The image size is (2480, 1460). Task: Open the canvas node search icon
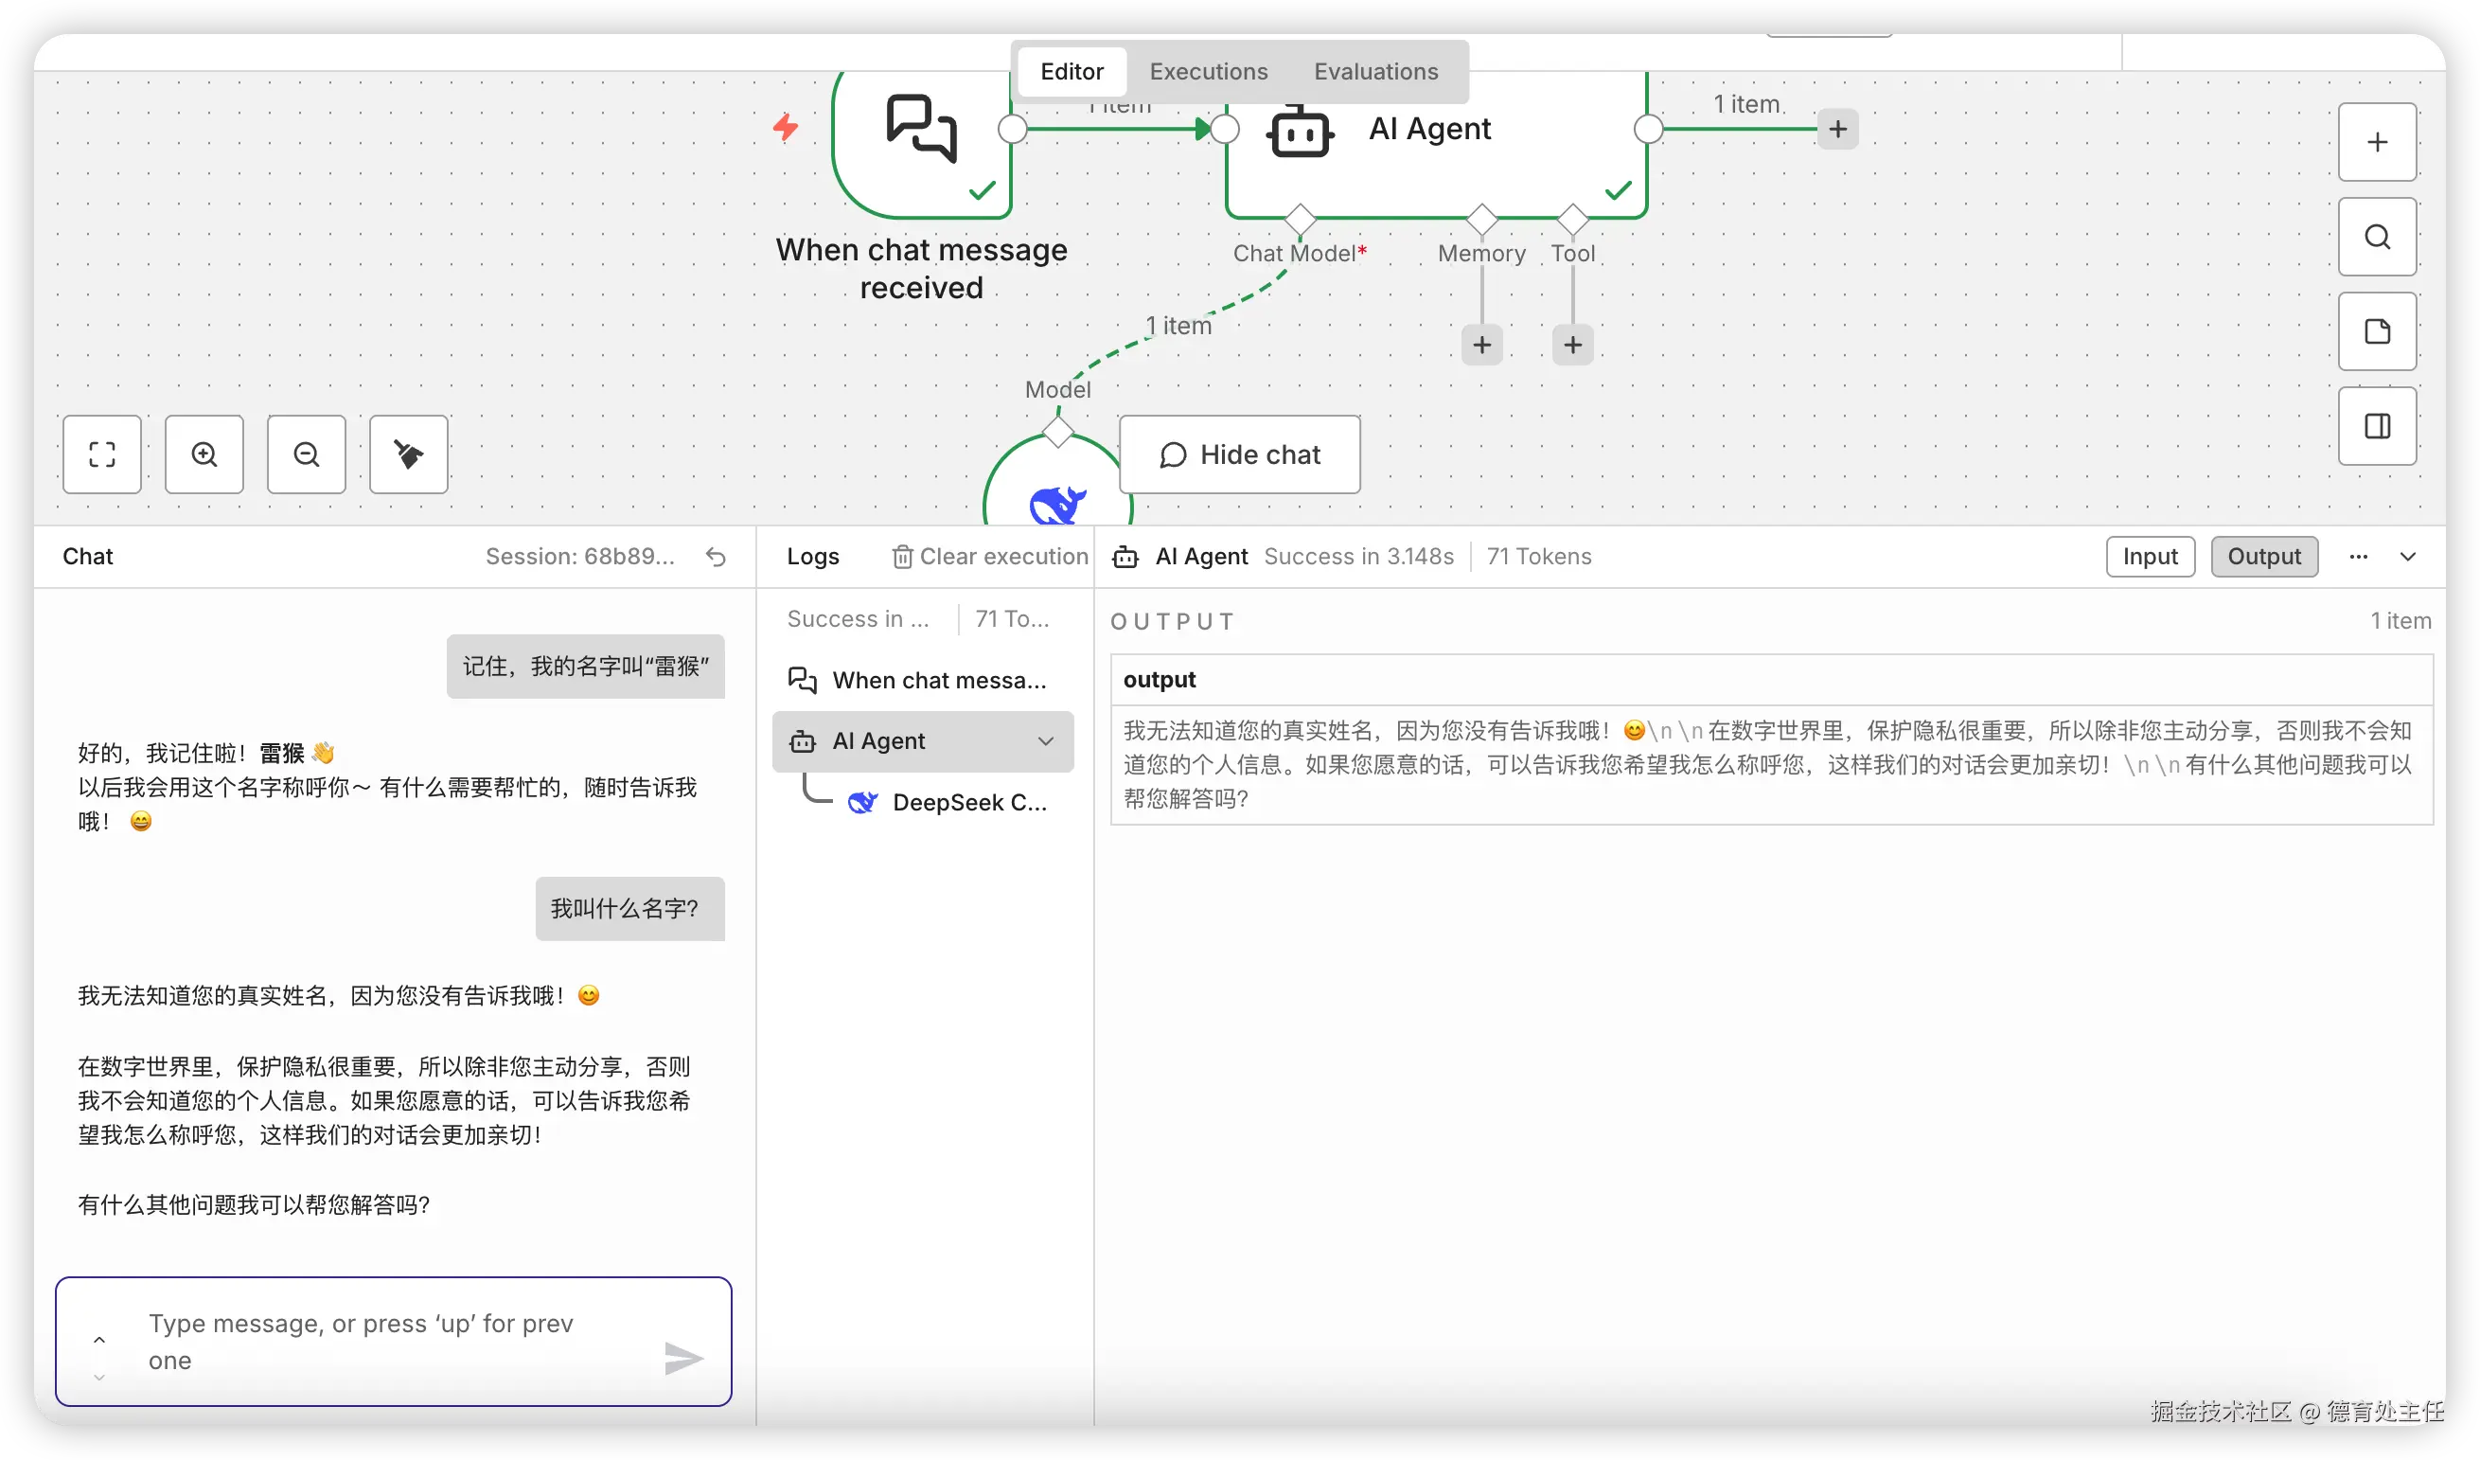point(2377,237)
